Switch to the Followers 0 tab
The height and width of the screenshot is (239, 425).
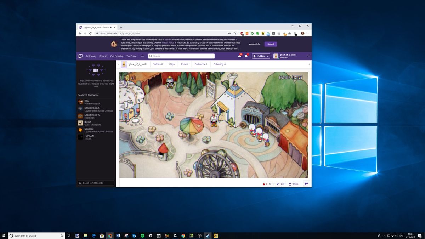200,64
